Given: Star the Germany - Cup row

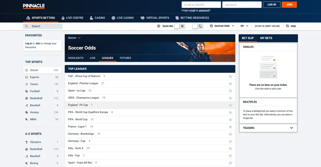Looking at the screenshot, I should (230, 141).
